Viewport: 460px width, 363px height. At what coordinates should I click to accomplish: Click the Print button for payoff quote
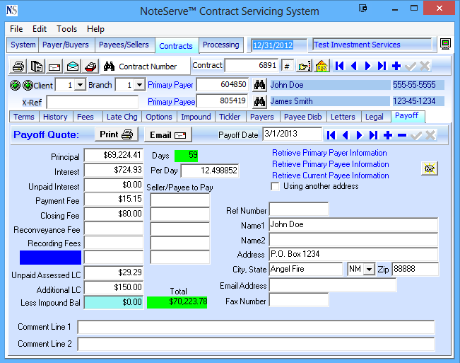point(116,134)
